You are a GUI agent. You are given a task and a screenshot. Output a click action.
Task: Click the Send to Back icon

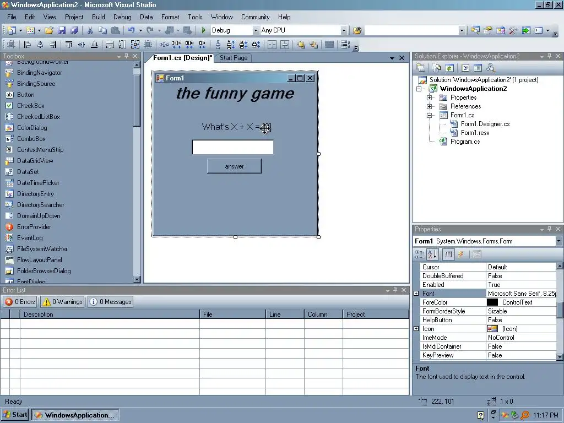pos(313,45)
